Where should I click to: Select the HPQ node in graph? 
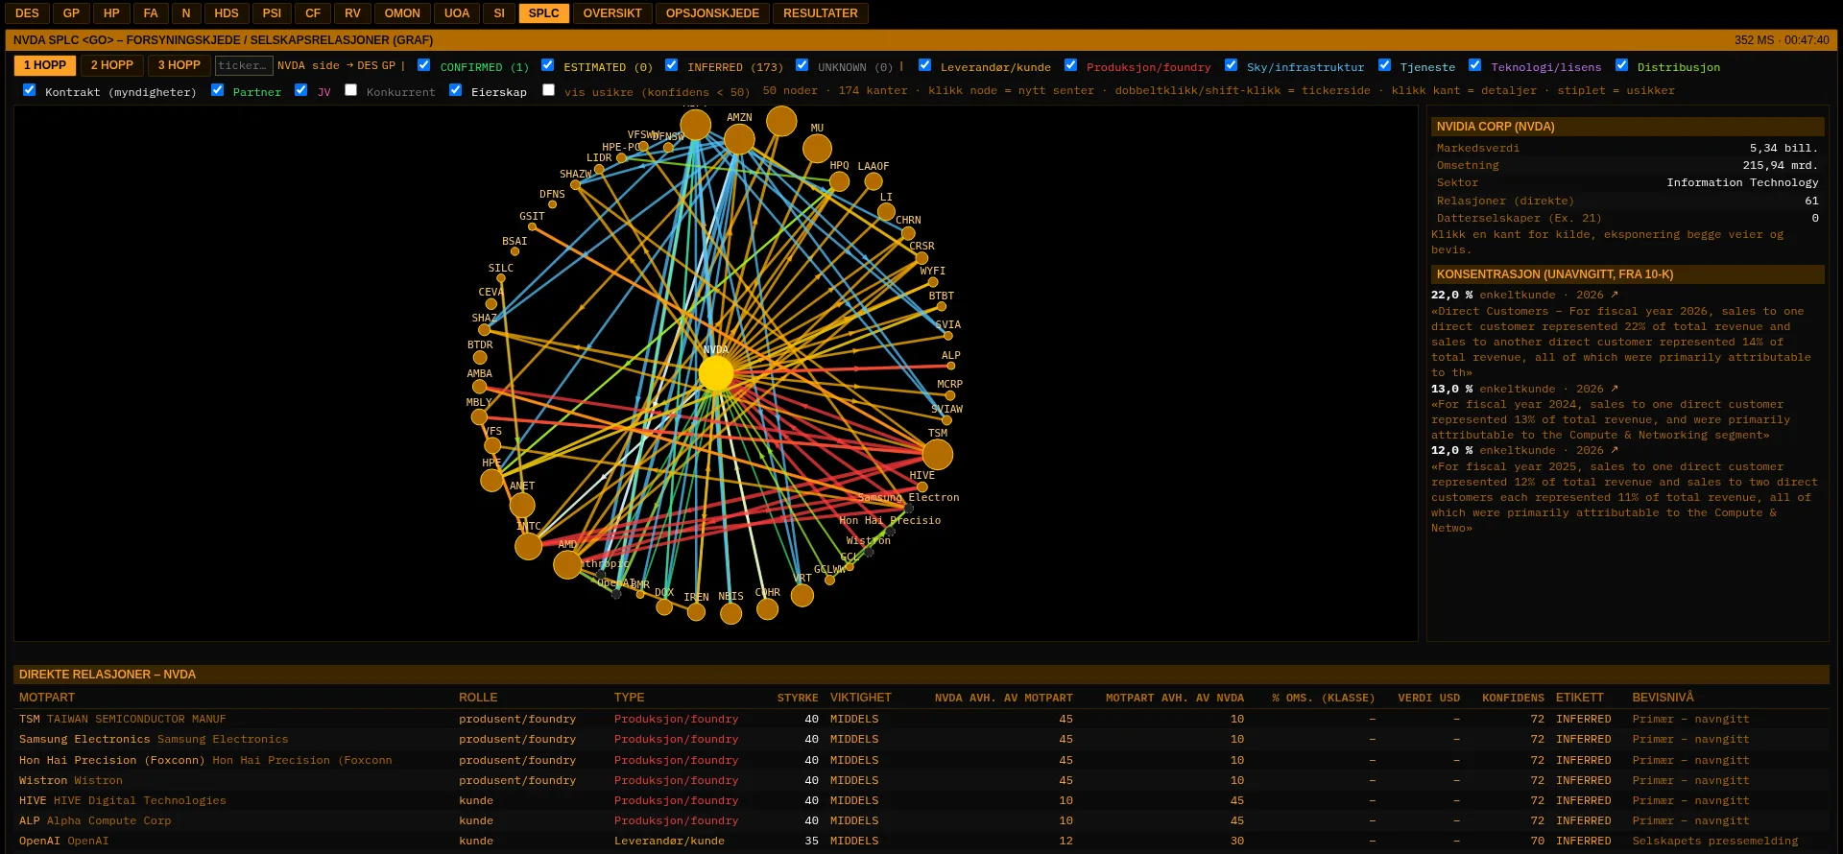(839, 181)
